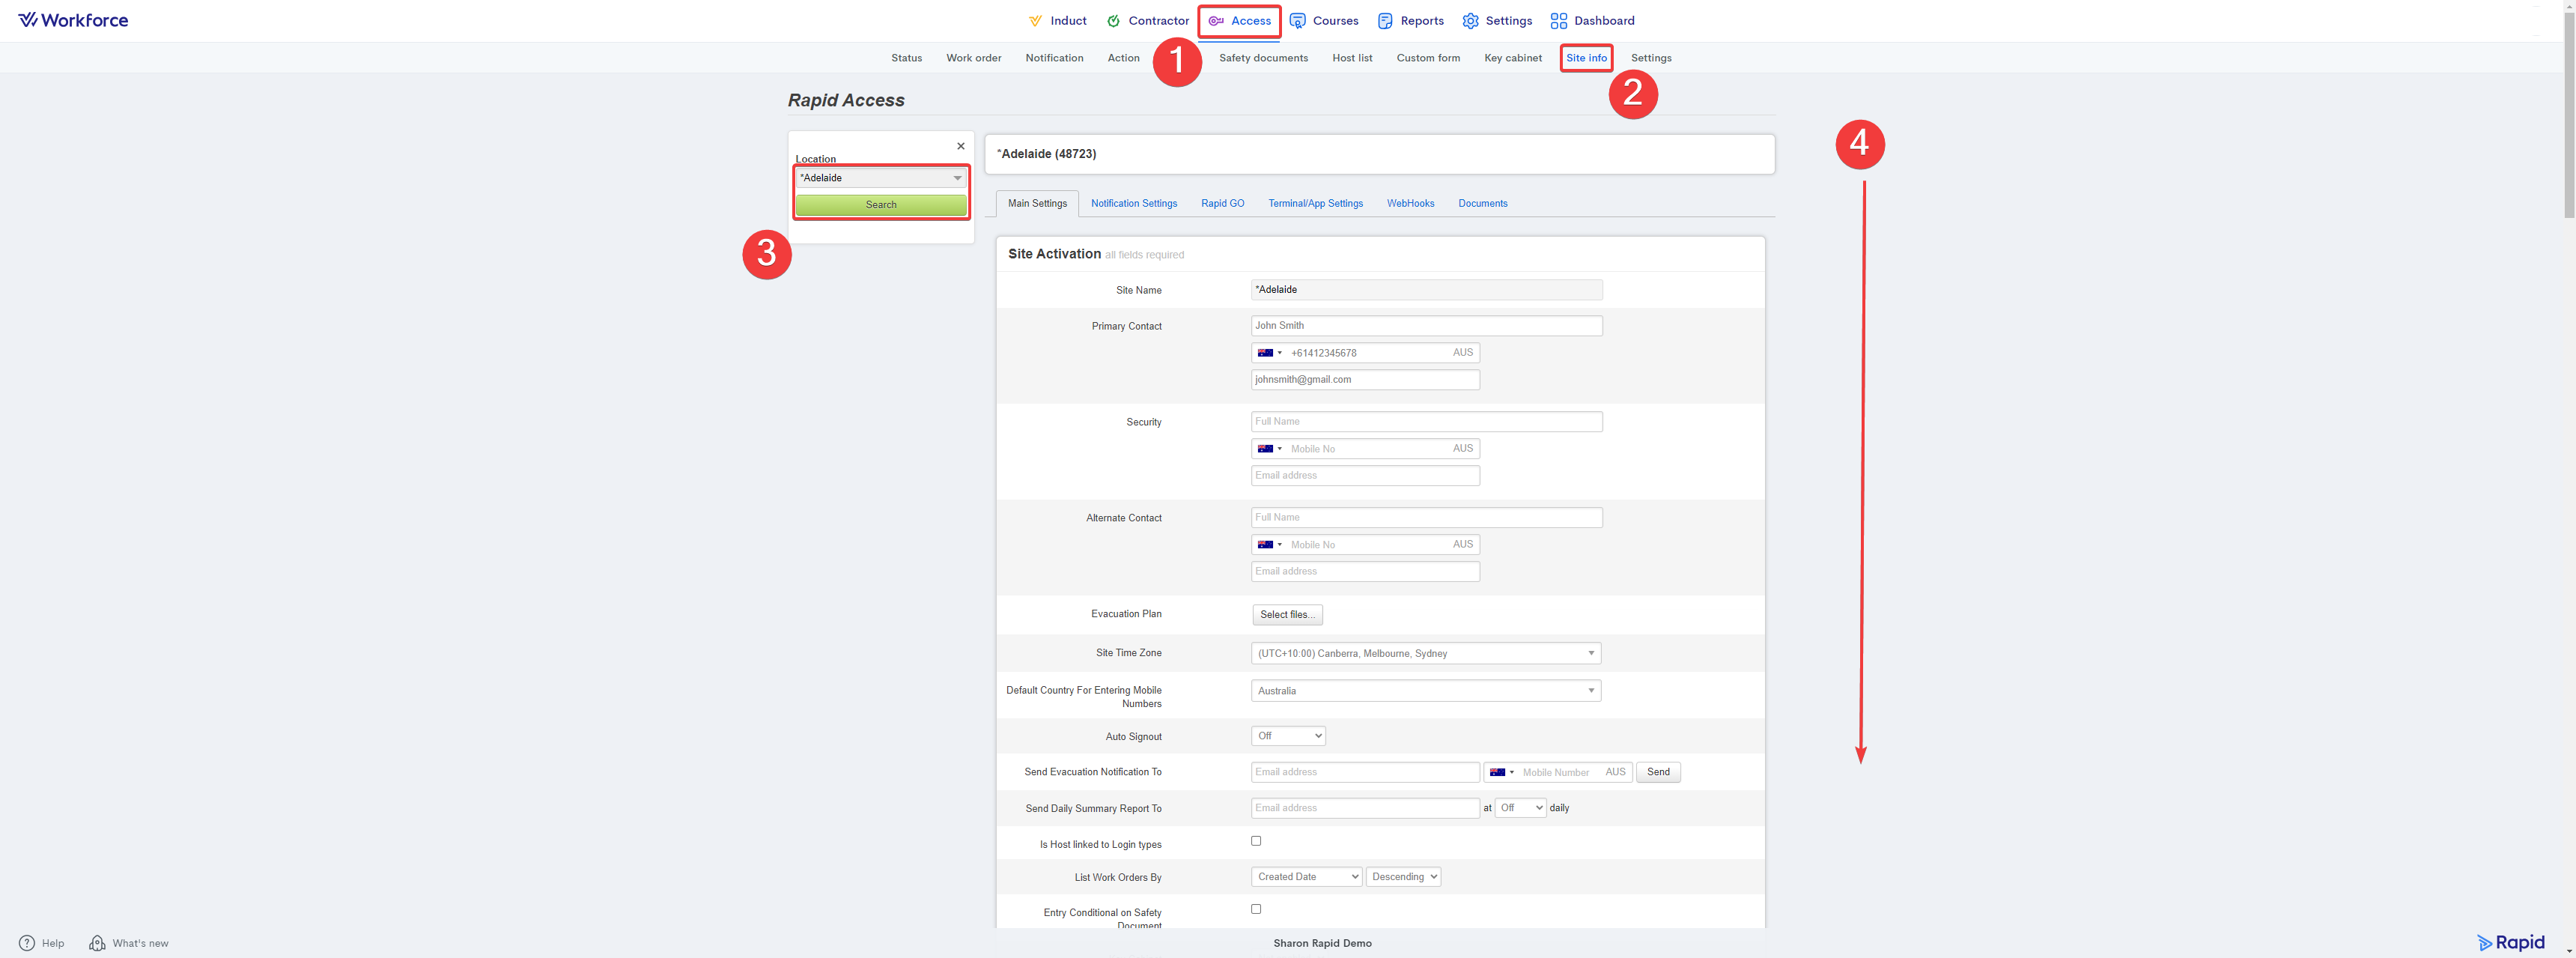
Task: Click Select files for Evacuation Plan
Action: tap(1287, 615)
